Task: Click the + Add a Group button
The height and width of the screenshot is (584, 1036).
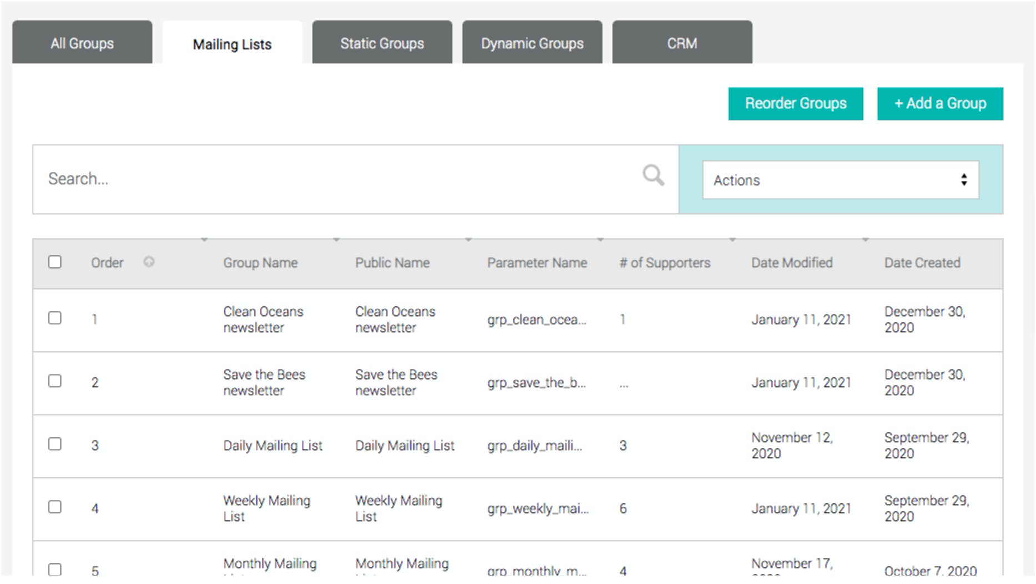Action: coord(940,103)
